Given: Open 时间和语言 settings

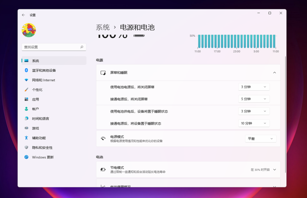Looking at the screenshot, I should [54, 119].
